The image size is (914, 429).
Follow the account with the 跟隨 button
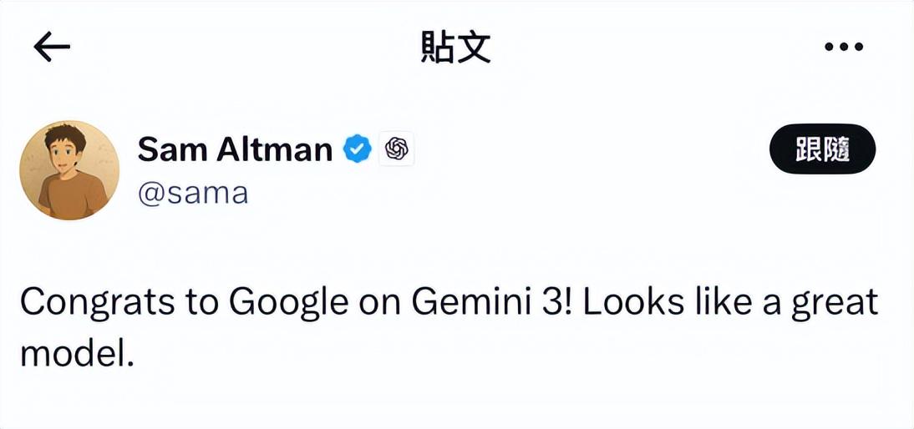pyautogui.click(x=822, y=150)
